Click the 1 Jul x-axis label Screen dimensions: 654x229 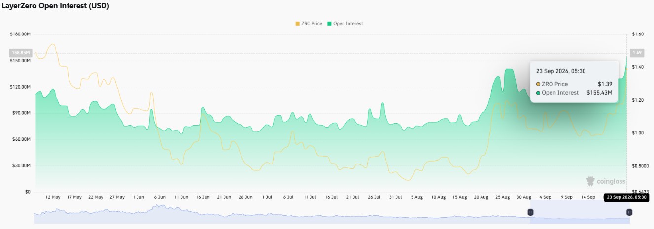coord(267,197)
